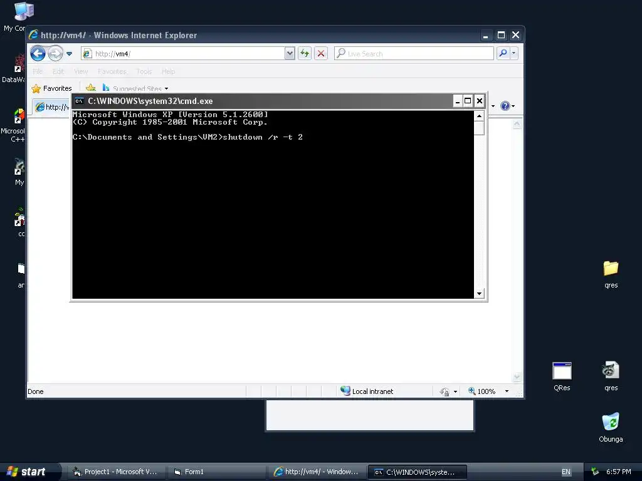Viewport: 642px width, 481px height.
Task: Click the cmd scrollbar thumb
Action: (479, 128)
